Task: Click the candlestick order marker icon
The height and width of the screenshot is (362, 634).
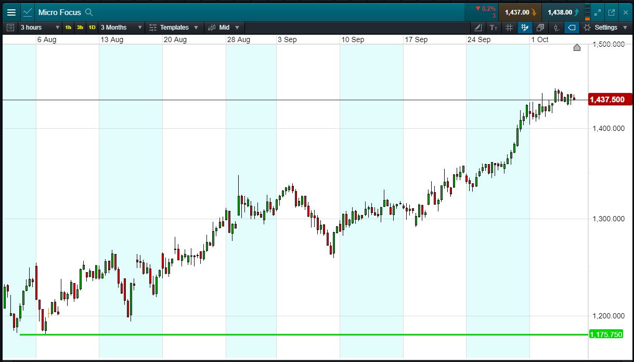Action: [556, 28]
